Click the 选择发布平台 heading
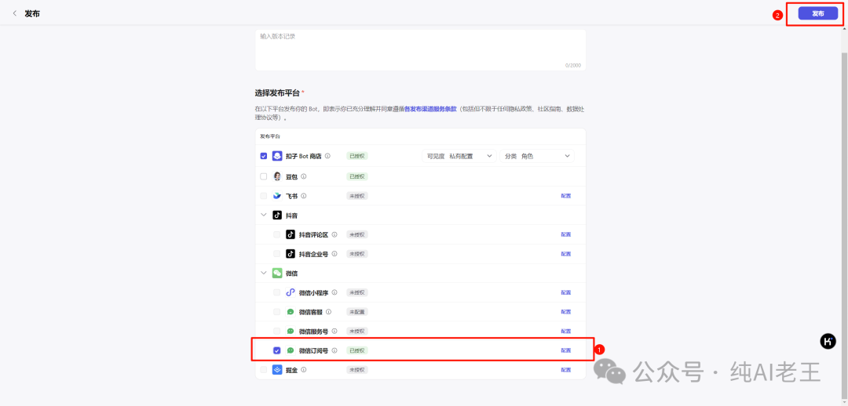848x406 pixels. 277,92
